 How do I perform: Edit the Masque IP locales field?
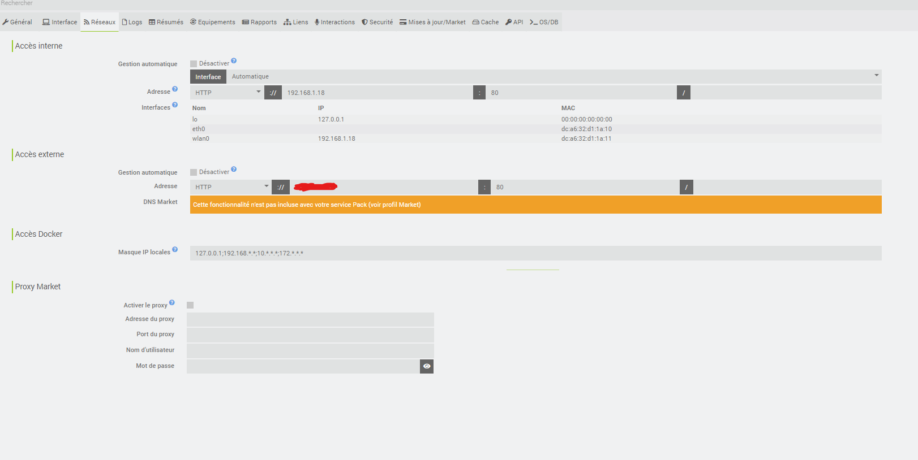click(x=536, y=253)
